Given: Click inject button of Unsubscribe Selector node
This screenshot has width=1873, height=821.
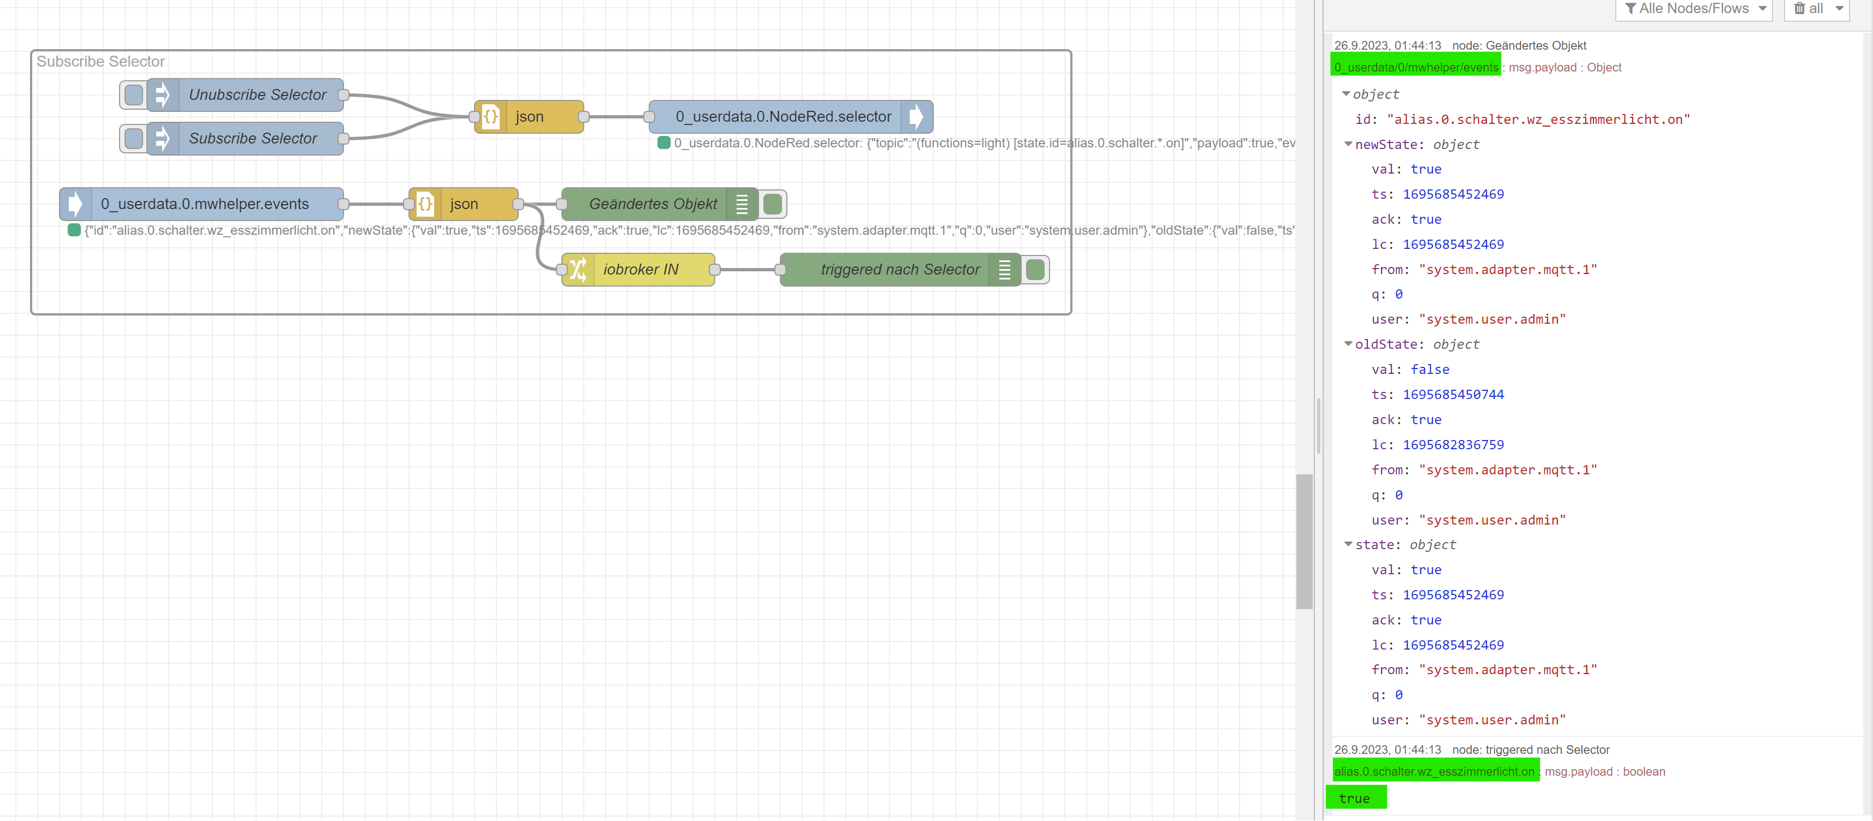Looking at the screenshot, I should pos(134,95).
